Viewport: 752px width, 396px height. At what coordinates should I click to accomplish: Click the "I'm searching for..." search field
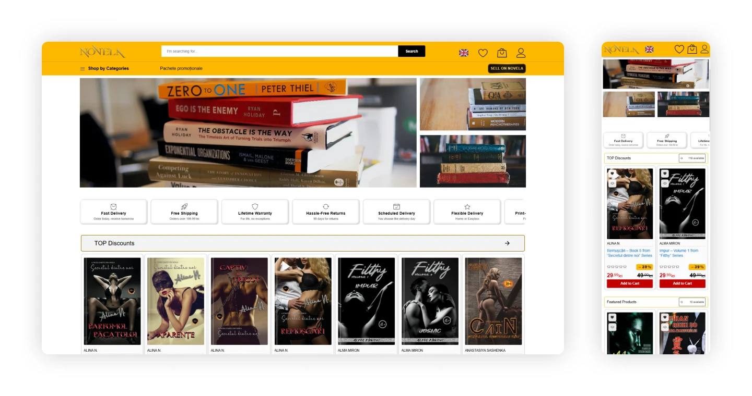point(279,51)
